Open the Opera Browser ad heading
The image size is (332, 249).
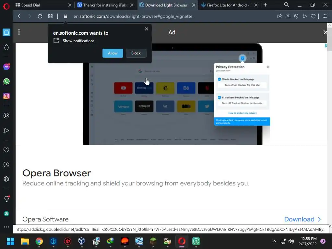pyautogui.click(x=56, y=173)
